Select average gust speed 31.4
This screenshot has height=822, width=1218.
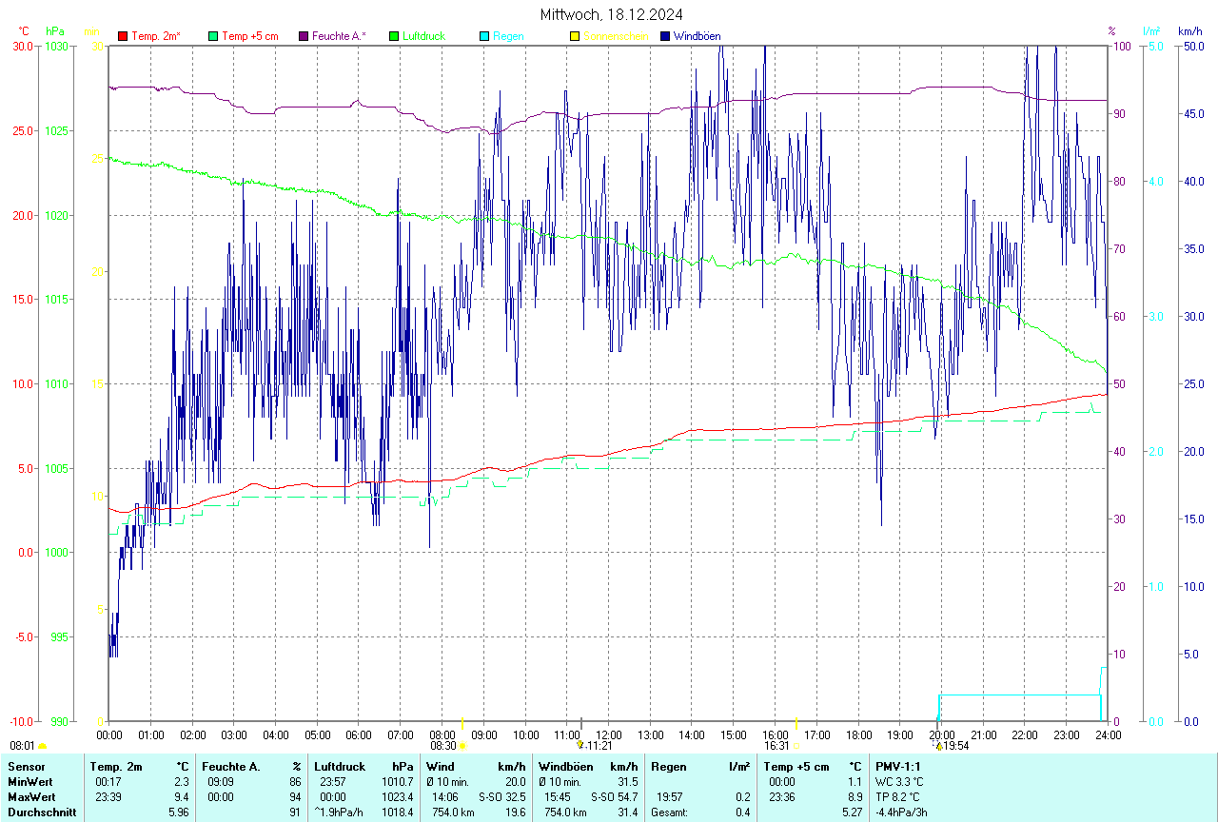[x=628, y=812]
